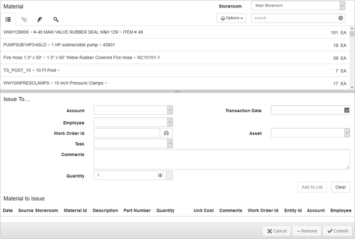Click the Quantity spinner arrows
This screenshot has width=355, height=239.
pyautogui.click(x=160, y=175)
